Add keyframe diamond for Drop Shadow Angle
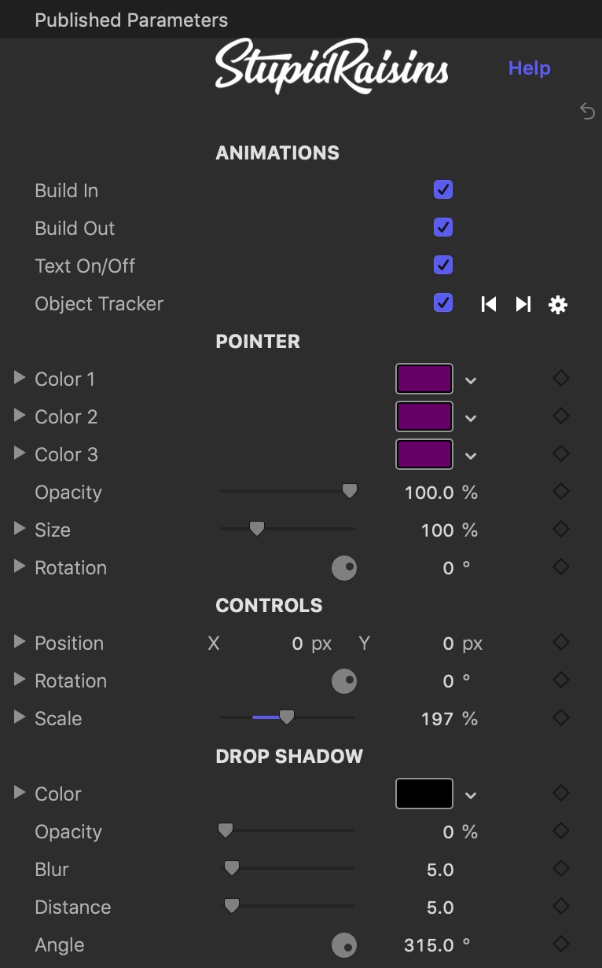 (561, 944)
